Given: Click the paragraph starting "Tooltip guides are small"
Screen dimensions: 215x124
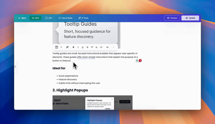Looking at the screenshot, I should (95, 57).
